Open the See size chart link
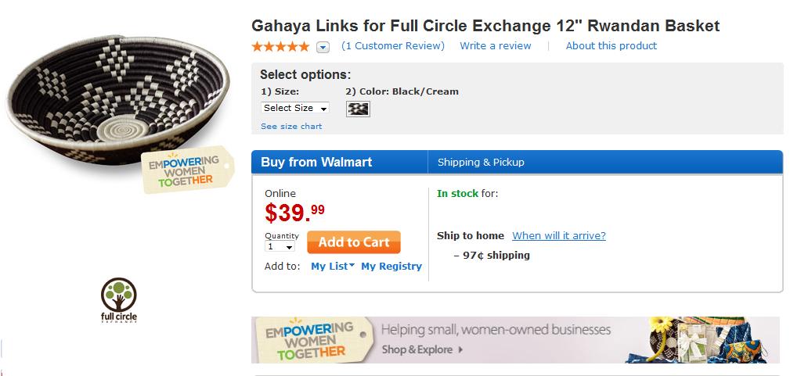790x376 pixels. (291, 126)
